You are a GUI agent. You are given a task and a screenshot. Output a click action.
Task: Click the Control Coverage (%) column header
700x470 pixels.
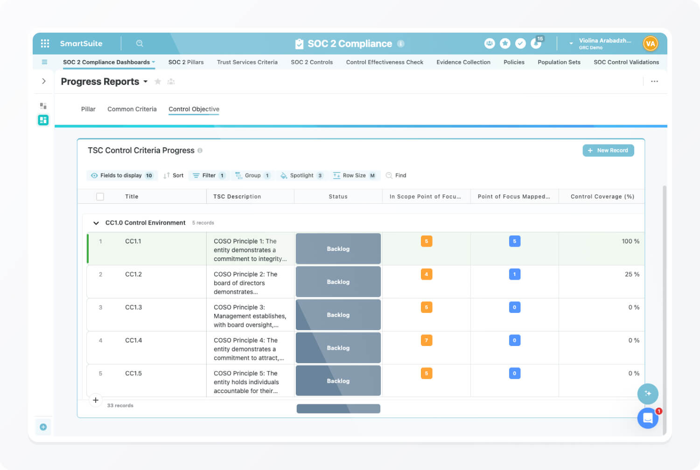pyautogui.click(x=602, y=196)
